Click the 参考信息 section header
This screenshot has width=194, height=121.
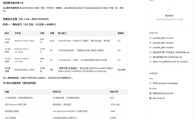[x=153, y=74]
